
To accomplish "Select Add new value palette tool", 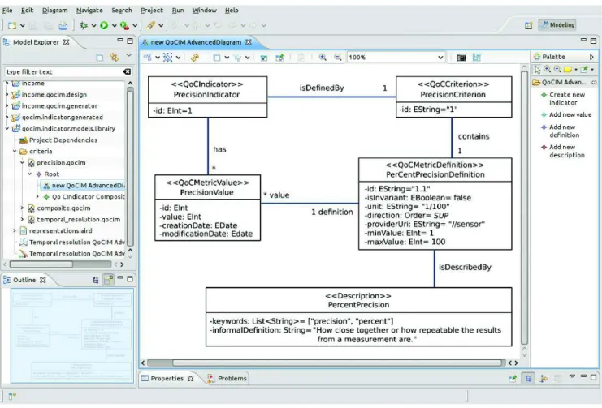I will coord(566,114).
